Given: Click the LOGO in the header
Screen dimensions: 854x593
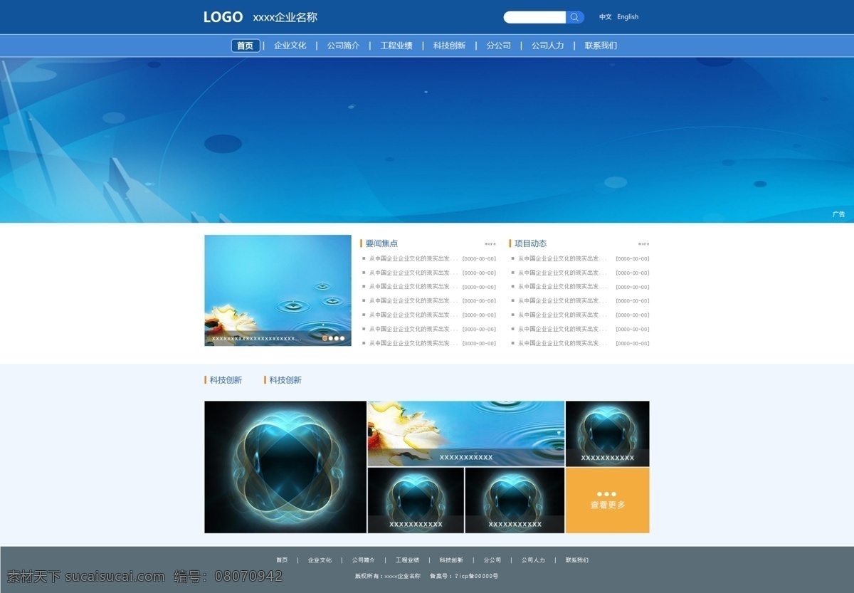Looking at the screenshot, I should pyautogui.click(x=223, y=17).
